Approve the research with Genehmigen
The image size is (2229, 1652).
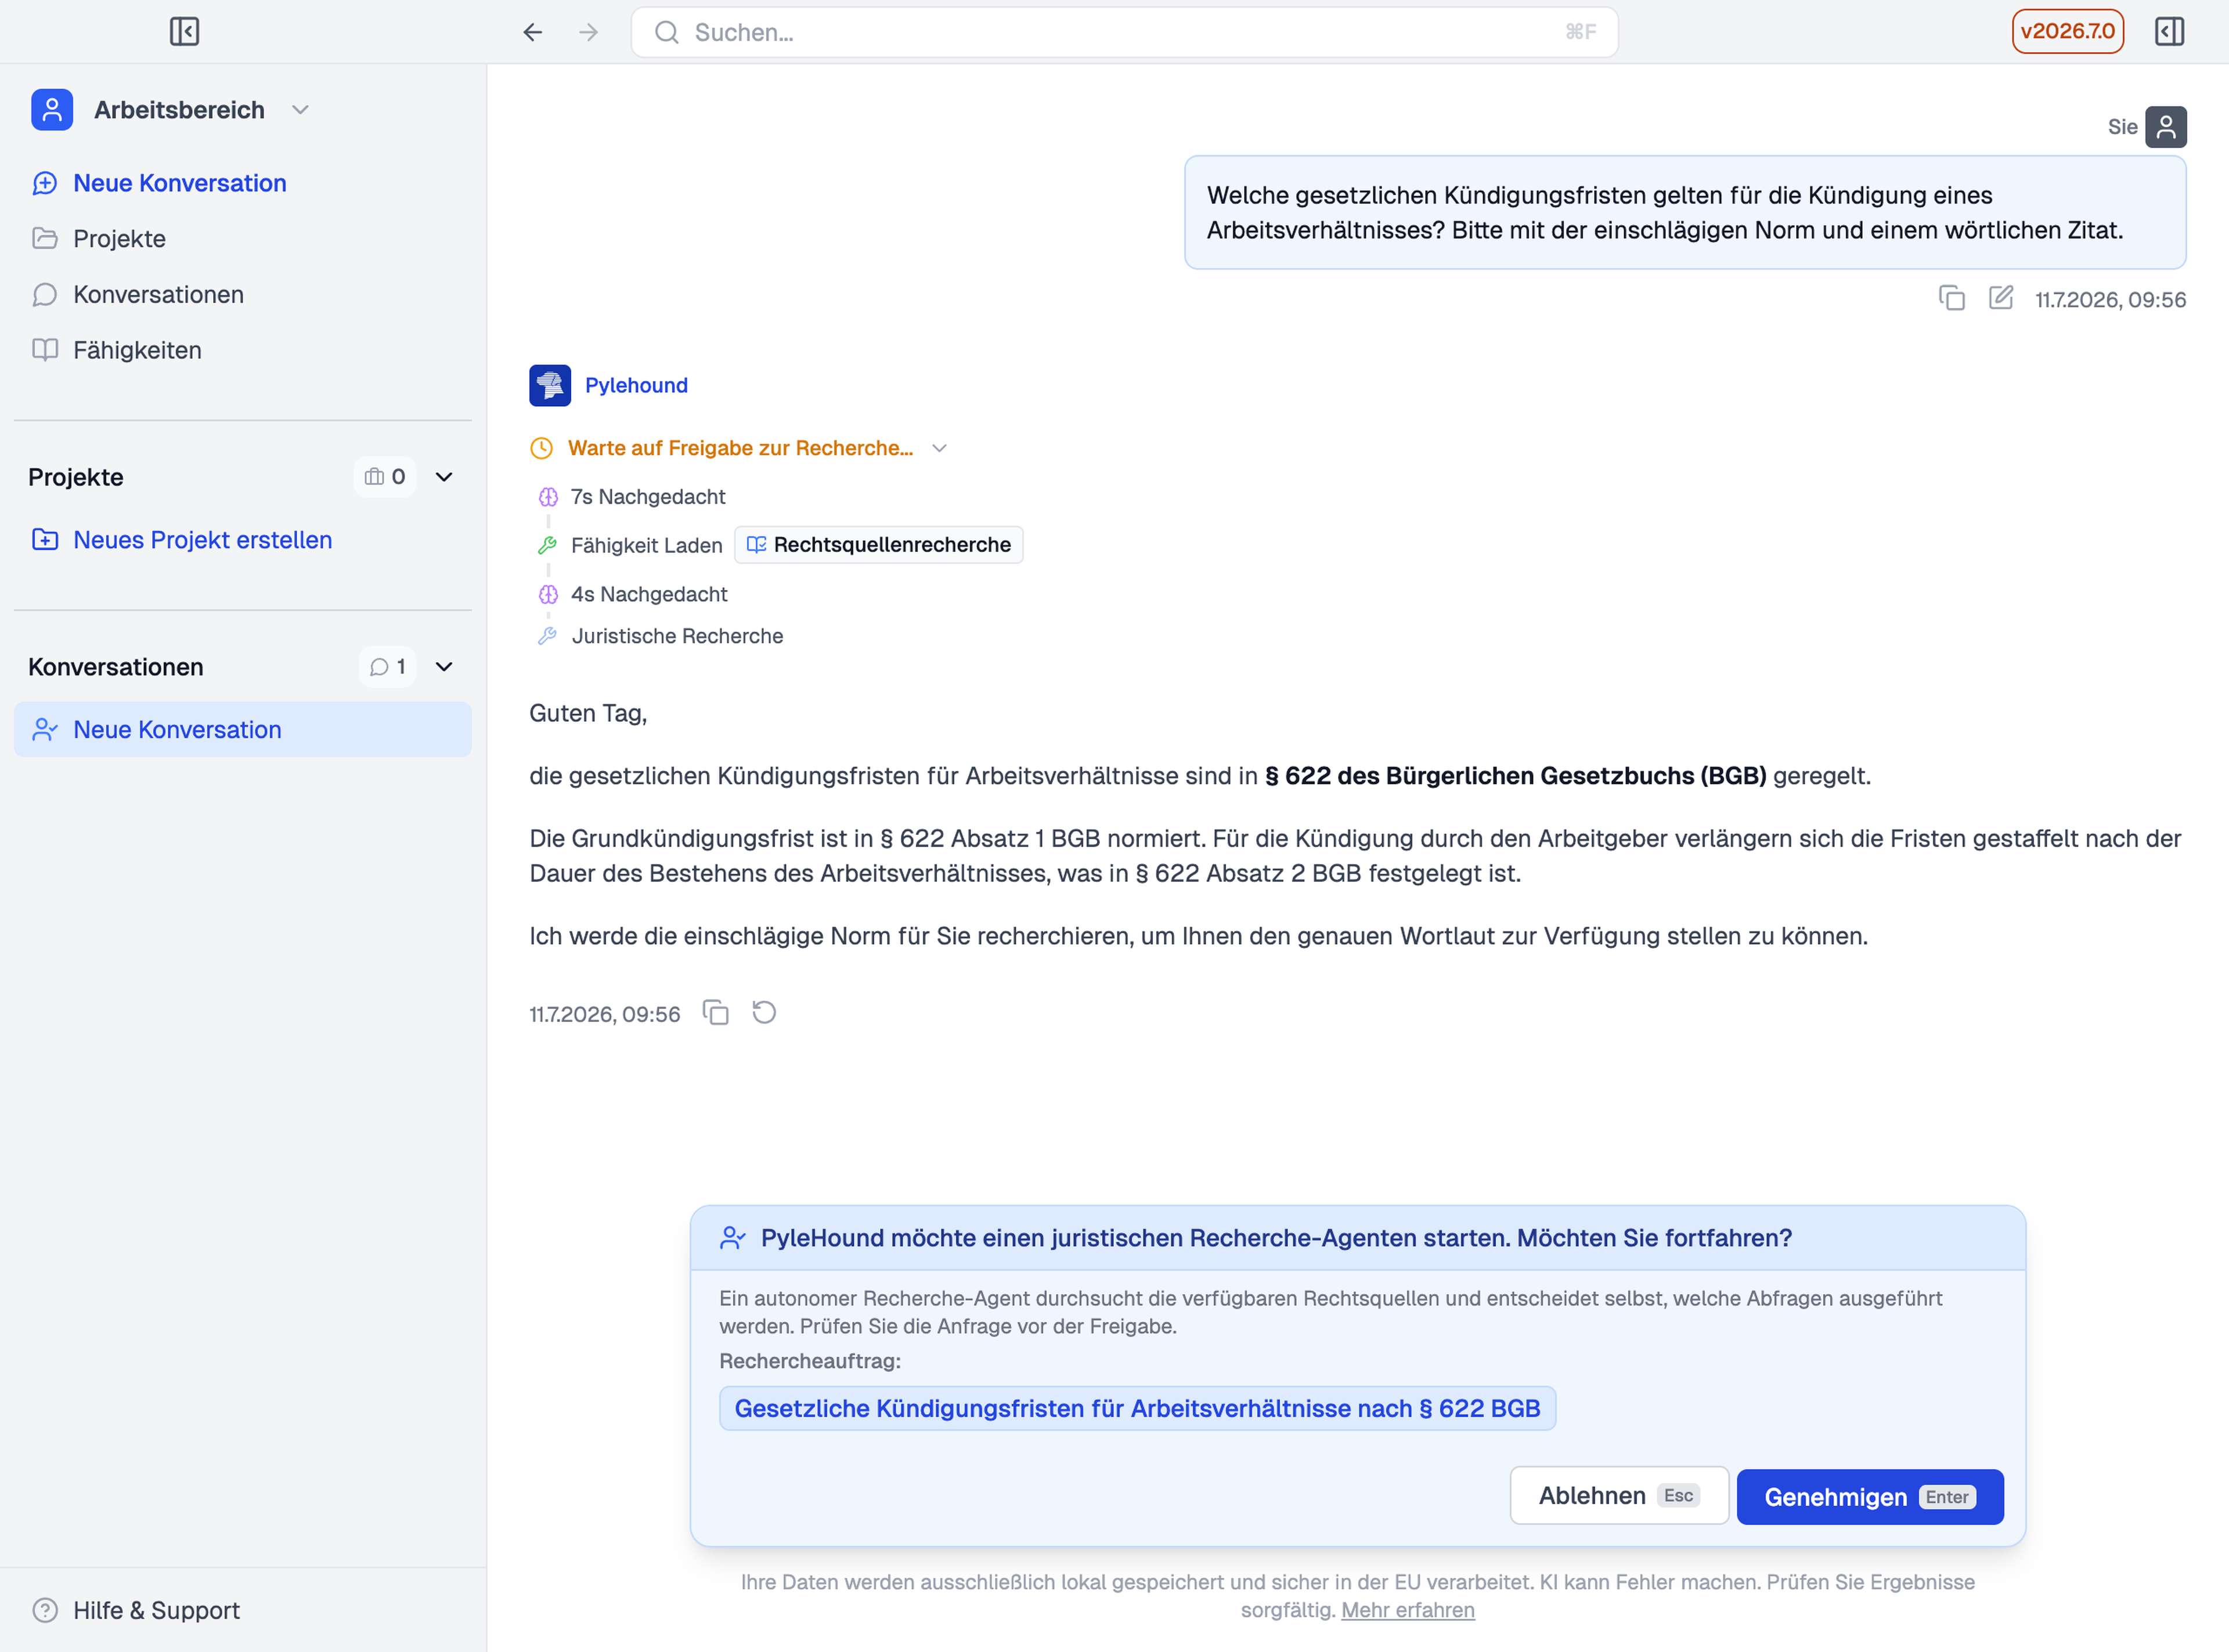tap(1870, 1497)
